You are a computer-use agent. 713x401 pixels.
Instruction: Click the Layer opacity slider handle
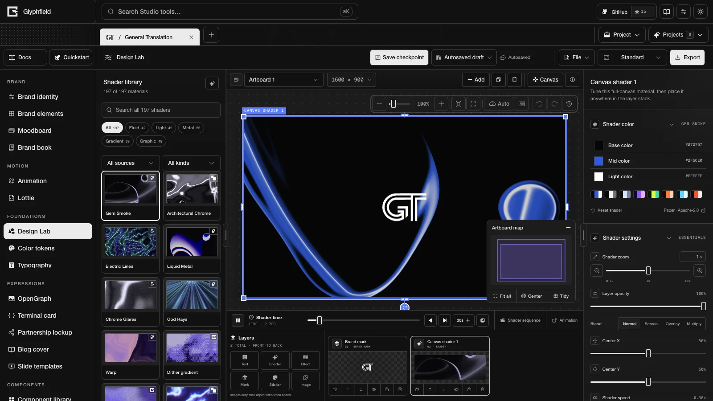[703, 306]
